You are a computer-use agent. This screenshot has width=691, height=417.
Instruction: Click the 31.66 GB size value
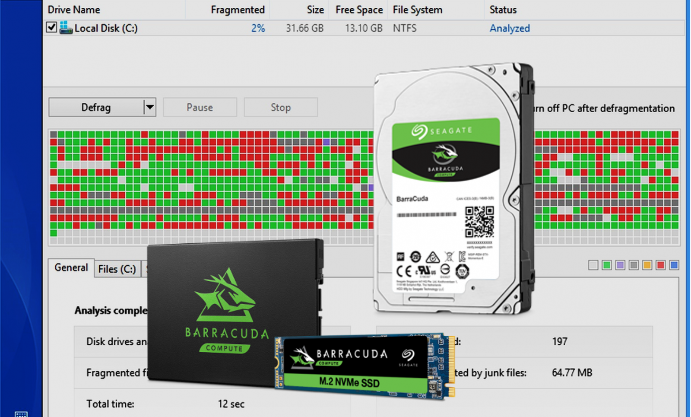pyautogui.click(x=304, y=28)
